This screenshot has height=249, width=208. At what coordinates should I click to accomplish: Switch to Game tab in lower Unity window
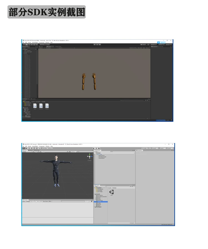coord(30,151)
